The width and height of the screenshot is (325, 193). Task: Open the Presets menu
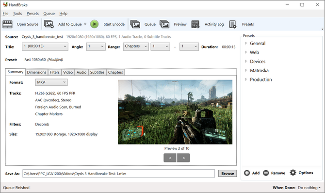coord(32,14)
